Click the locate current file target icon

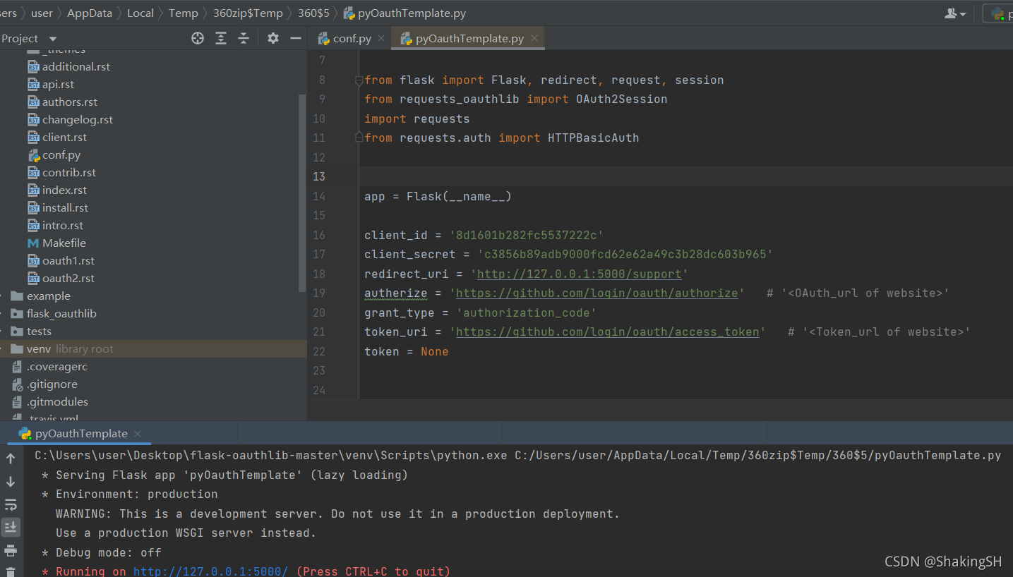click(x=198, y=38)
